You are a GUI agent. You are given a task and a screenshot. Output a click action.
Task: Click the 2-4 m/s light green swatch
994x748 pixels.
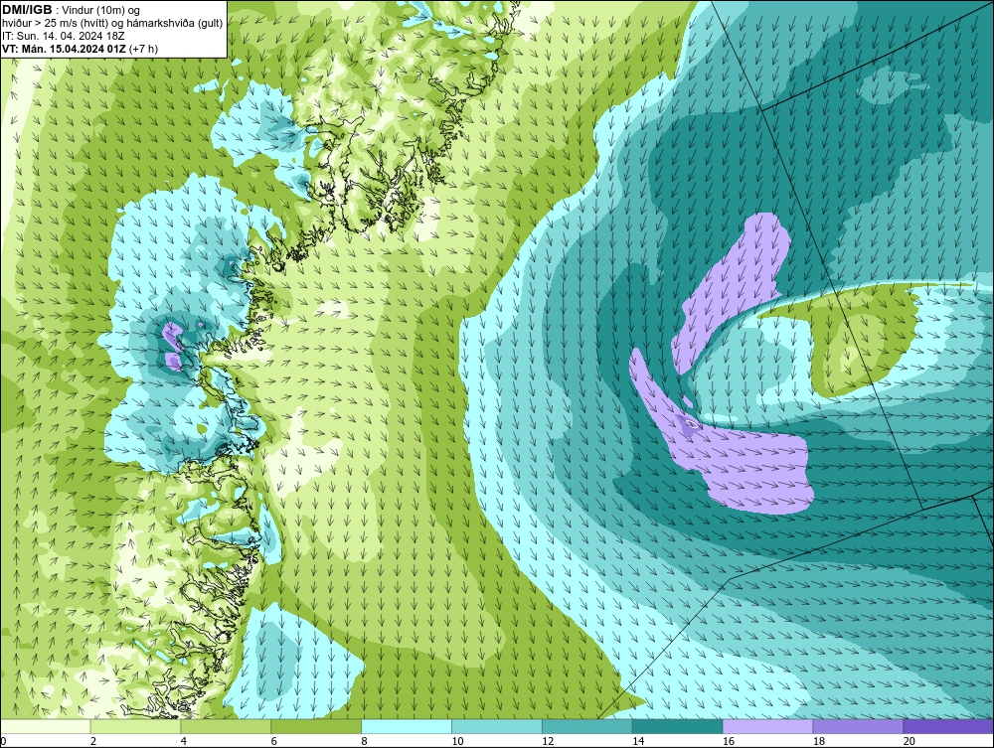click(135, 726)
